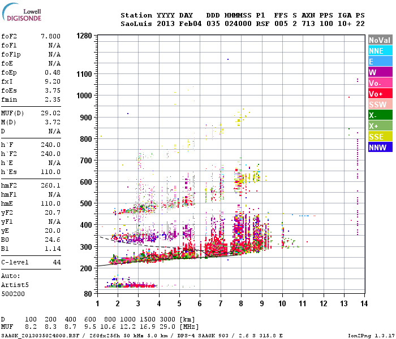Click the C-level value 44
396x339 pixels.
point(57,262)
